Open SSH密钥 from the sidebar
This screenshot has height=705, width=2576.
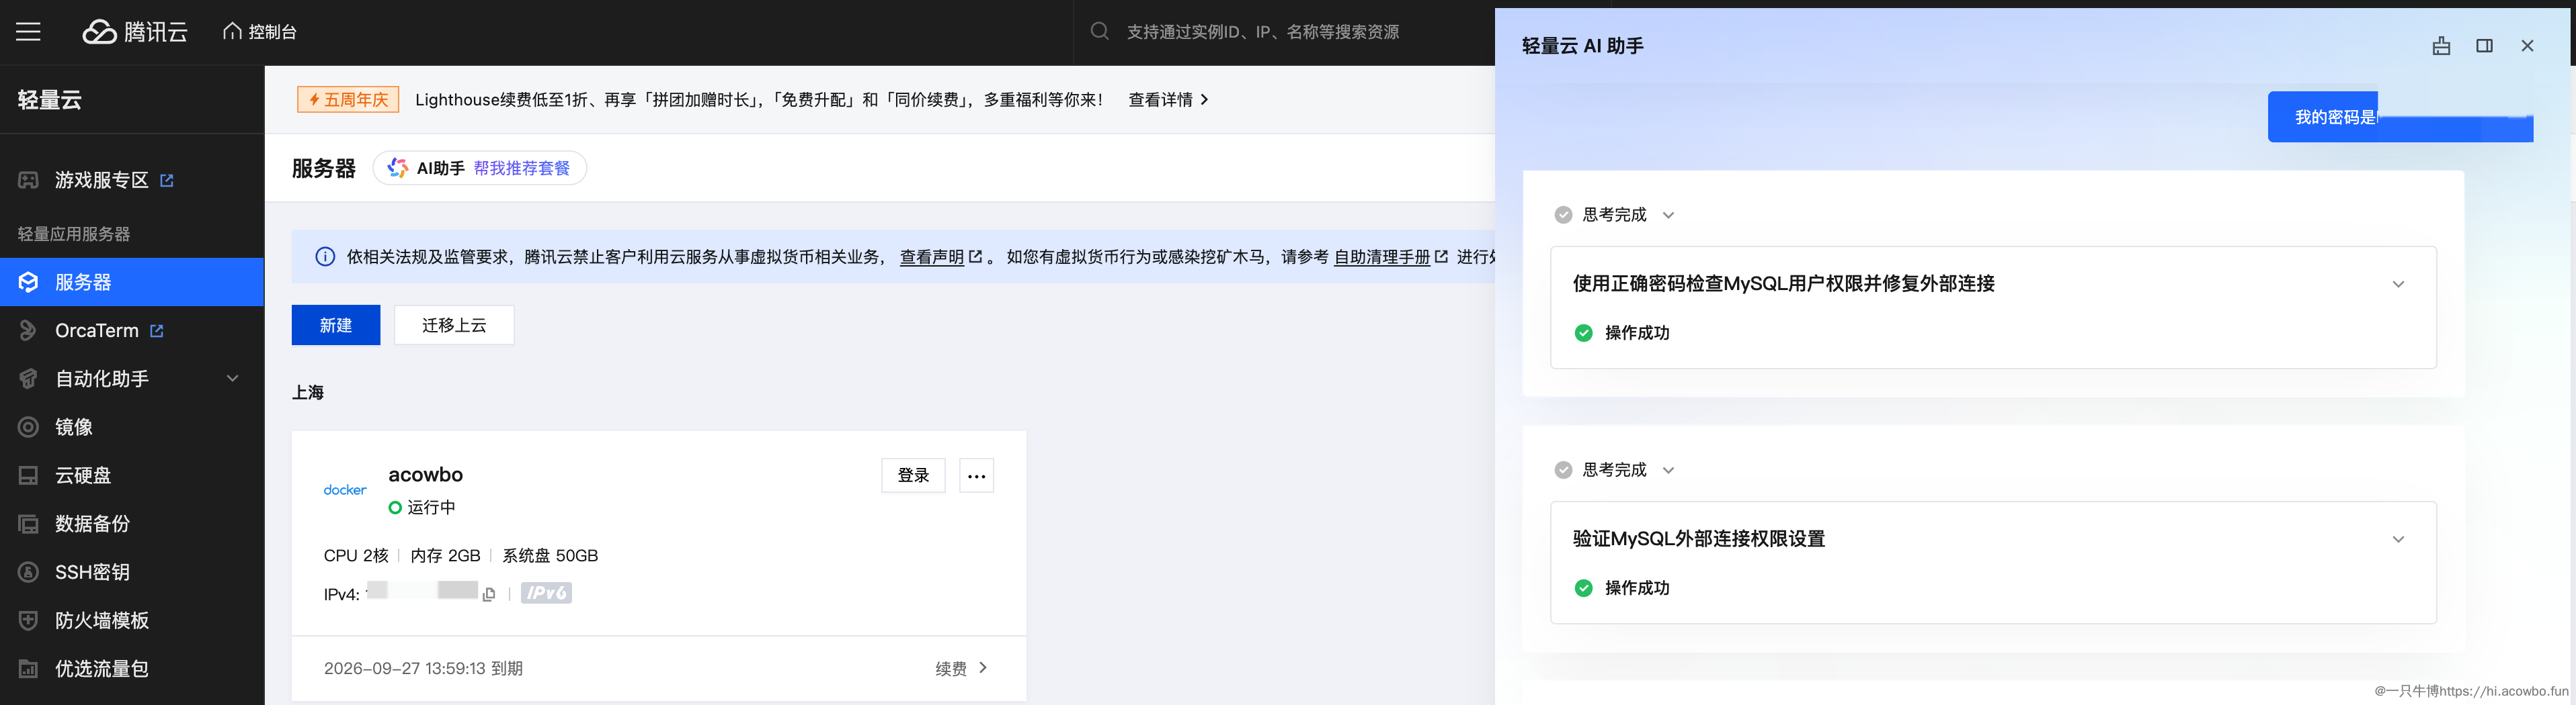[x=92, y=572]
